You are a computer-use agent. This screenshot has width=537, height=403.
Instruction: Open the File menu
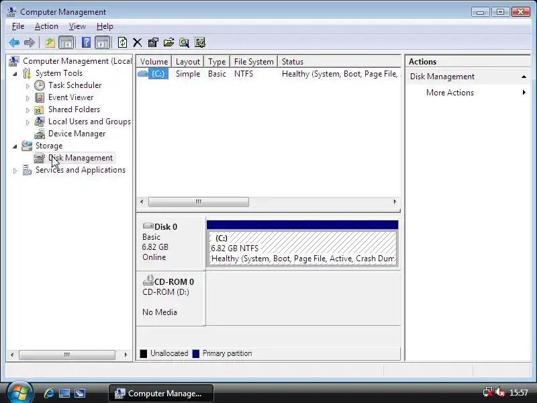click(18, 26)
